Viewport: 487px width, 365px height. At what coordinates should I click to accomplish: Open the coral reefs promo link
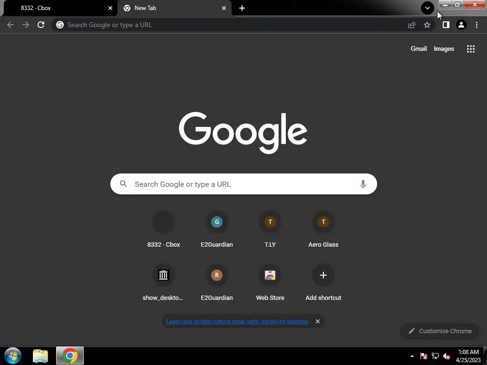point(237,321)
